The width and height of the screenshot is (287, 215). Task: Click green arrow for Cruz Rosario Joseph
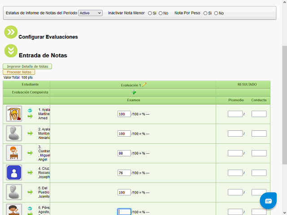point(30,172)
